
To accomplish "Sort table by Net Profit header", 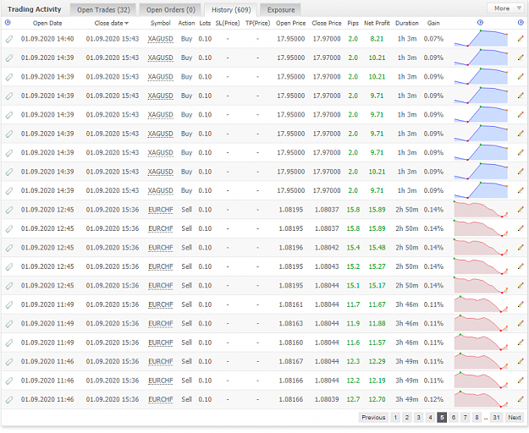I will 377,23.
